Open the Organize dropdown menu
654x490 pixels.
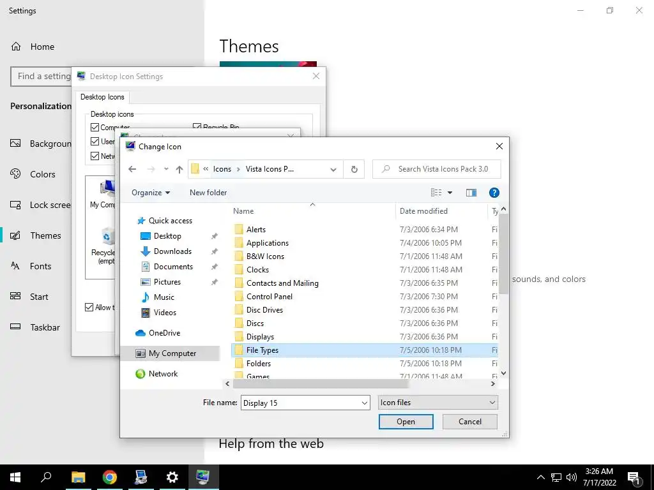point(151,193)
